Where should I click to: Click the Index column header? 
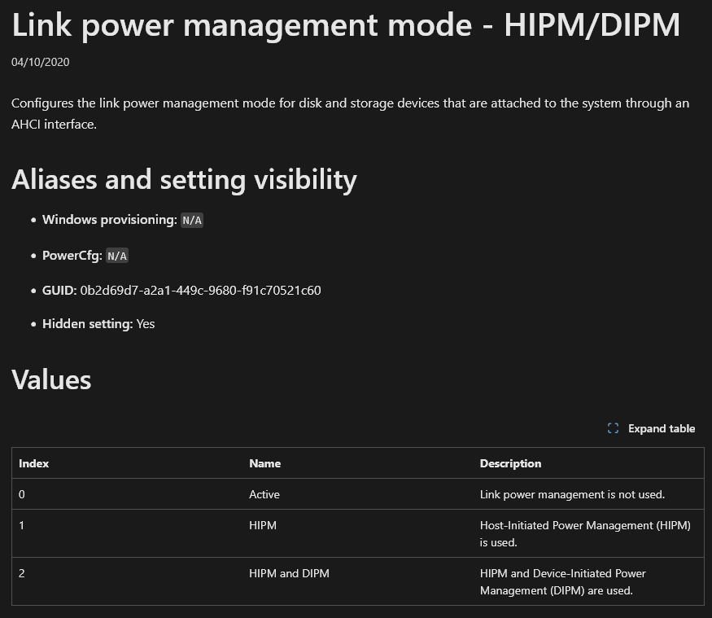click(x=33, y=463)
